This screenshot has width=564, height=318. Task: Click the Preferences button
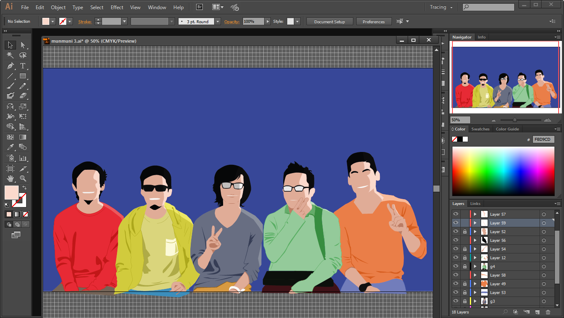tap(374, 22)
